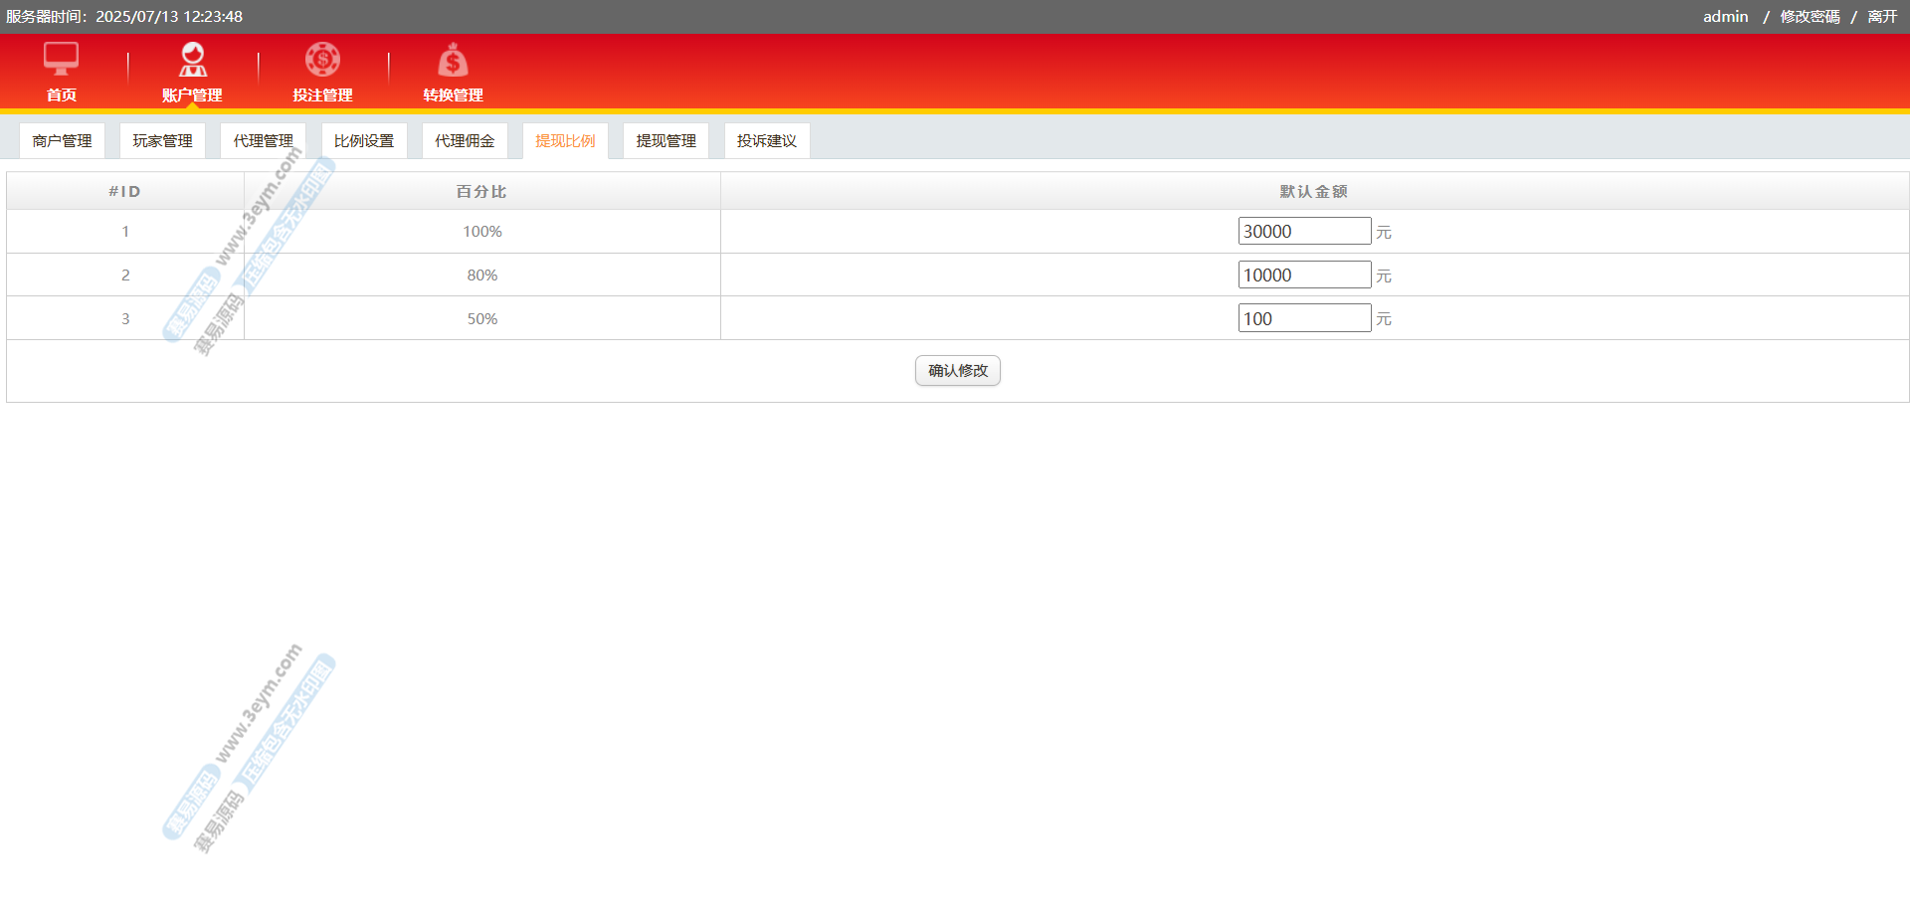This screenshot has width=1910, height=919.
Task: Open the money bag conversion icon
Action: [x=453, y=62]
